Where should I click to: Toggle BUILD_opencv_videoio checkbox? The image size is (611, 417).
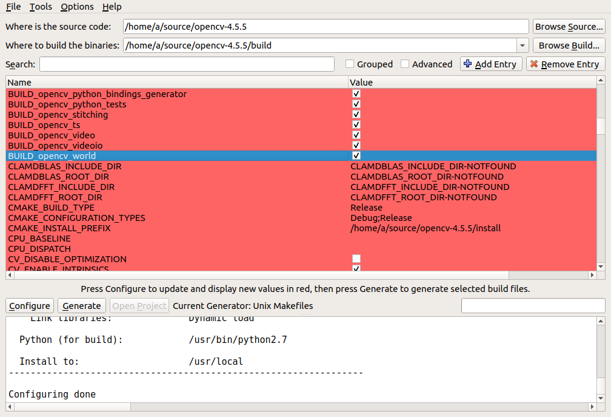[356, 145]
